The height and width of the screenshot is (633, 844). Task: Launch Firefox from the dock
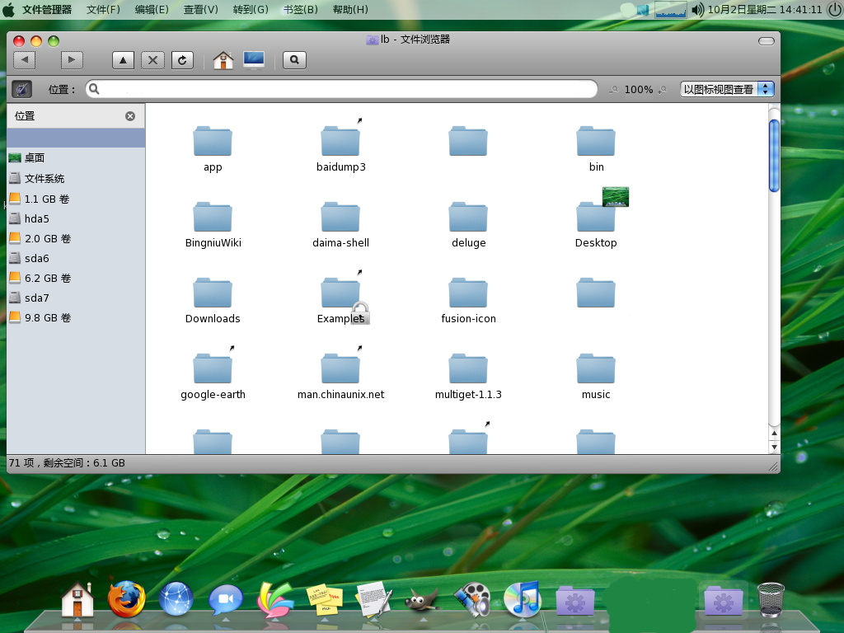click(x=126, y=598)
